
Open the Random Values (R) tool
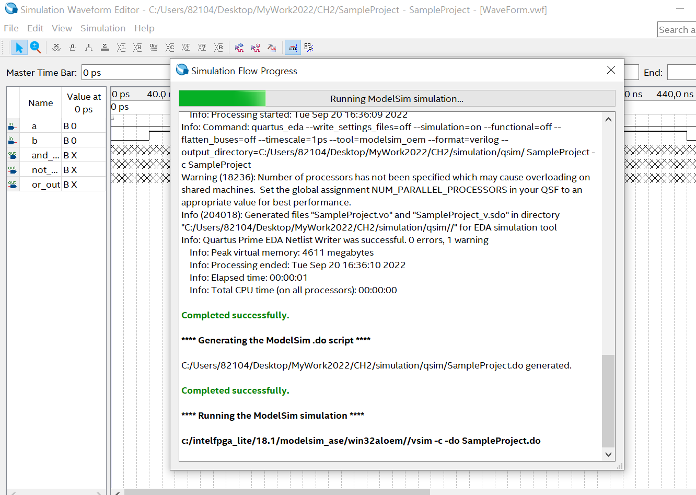click(218, 48)
